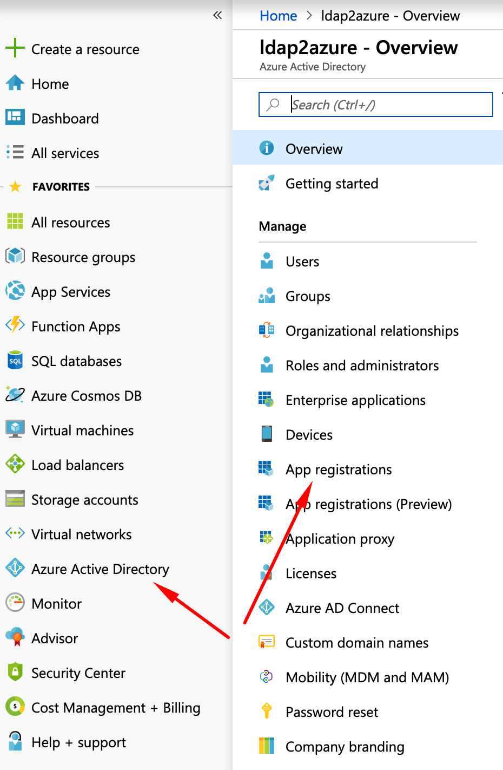
Task: Open Mobility (MDM and MAM)
Action: 367,677
